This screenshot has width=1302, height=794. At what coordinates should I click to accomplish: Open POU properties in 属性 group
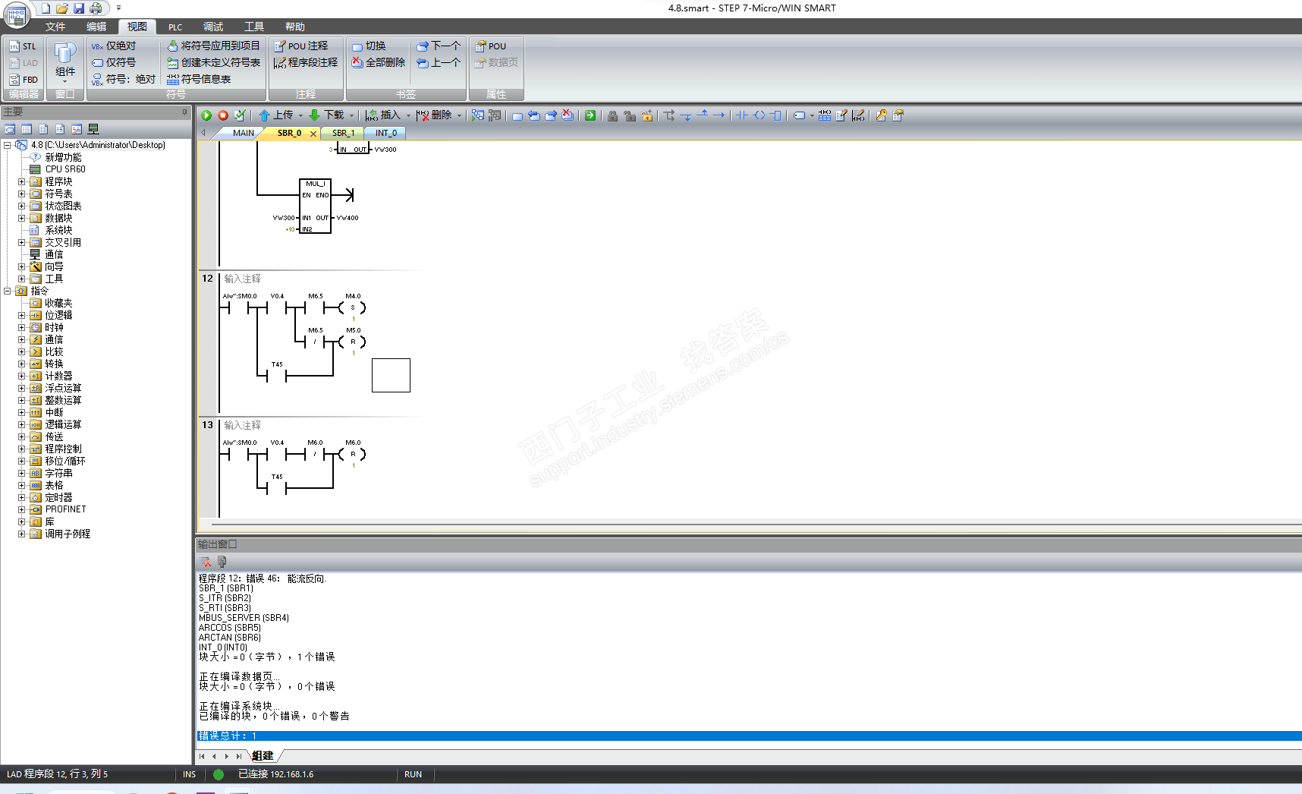491,46
